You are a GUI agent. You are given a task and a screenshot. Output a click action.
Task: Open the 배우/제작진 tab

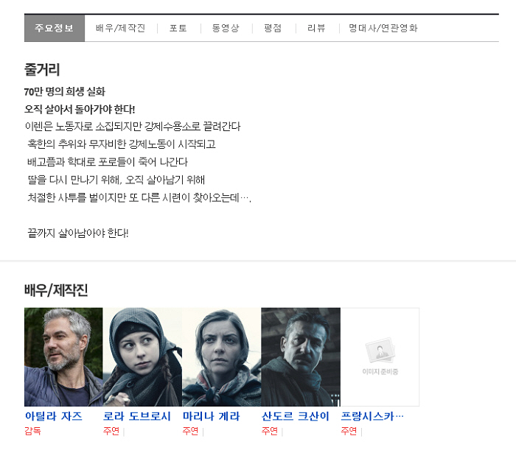(120, 28)
